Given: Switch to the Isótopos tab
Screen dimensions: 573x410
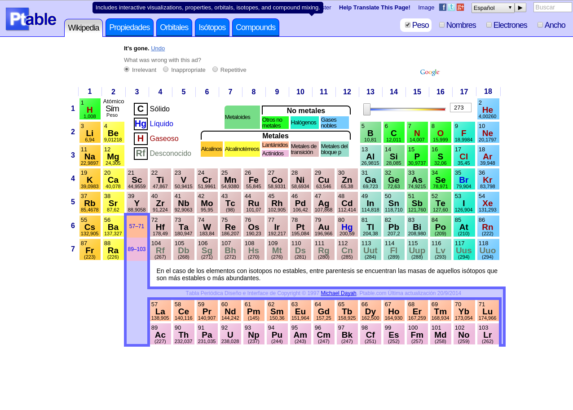Looking at the screenshot, I should coord(212,27).
